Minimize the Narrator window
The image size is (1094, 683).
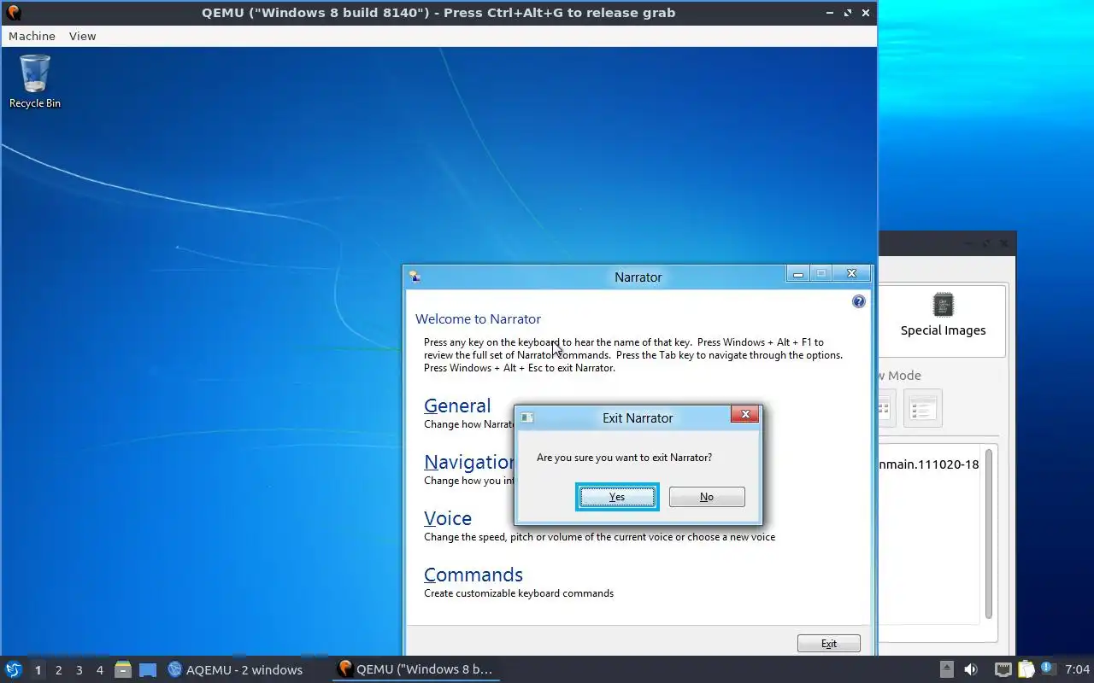click(798, 274)
